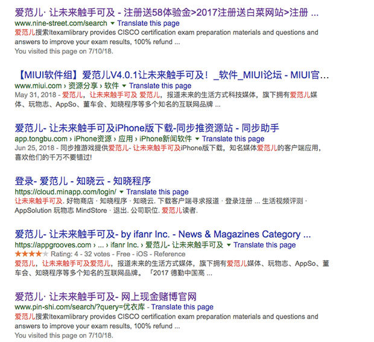
Task: Click the 'AppSolution 玩物志 MindStore' snippet text
Action: click(x=61, y=211)
